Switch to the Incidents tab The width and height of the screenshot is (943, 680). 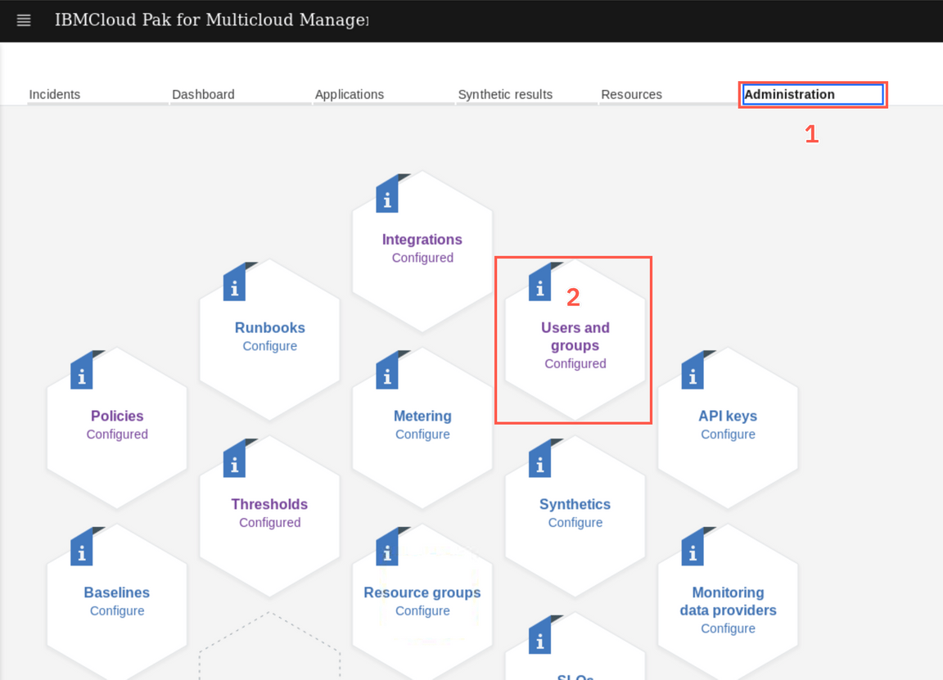[x=55, y=94]
